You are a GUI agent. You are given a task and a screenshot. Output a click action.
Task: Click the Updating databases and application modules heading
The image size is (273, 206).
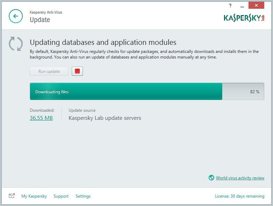[x=103, y=42]
